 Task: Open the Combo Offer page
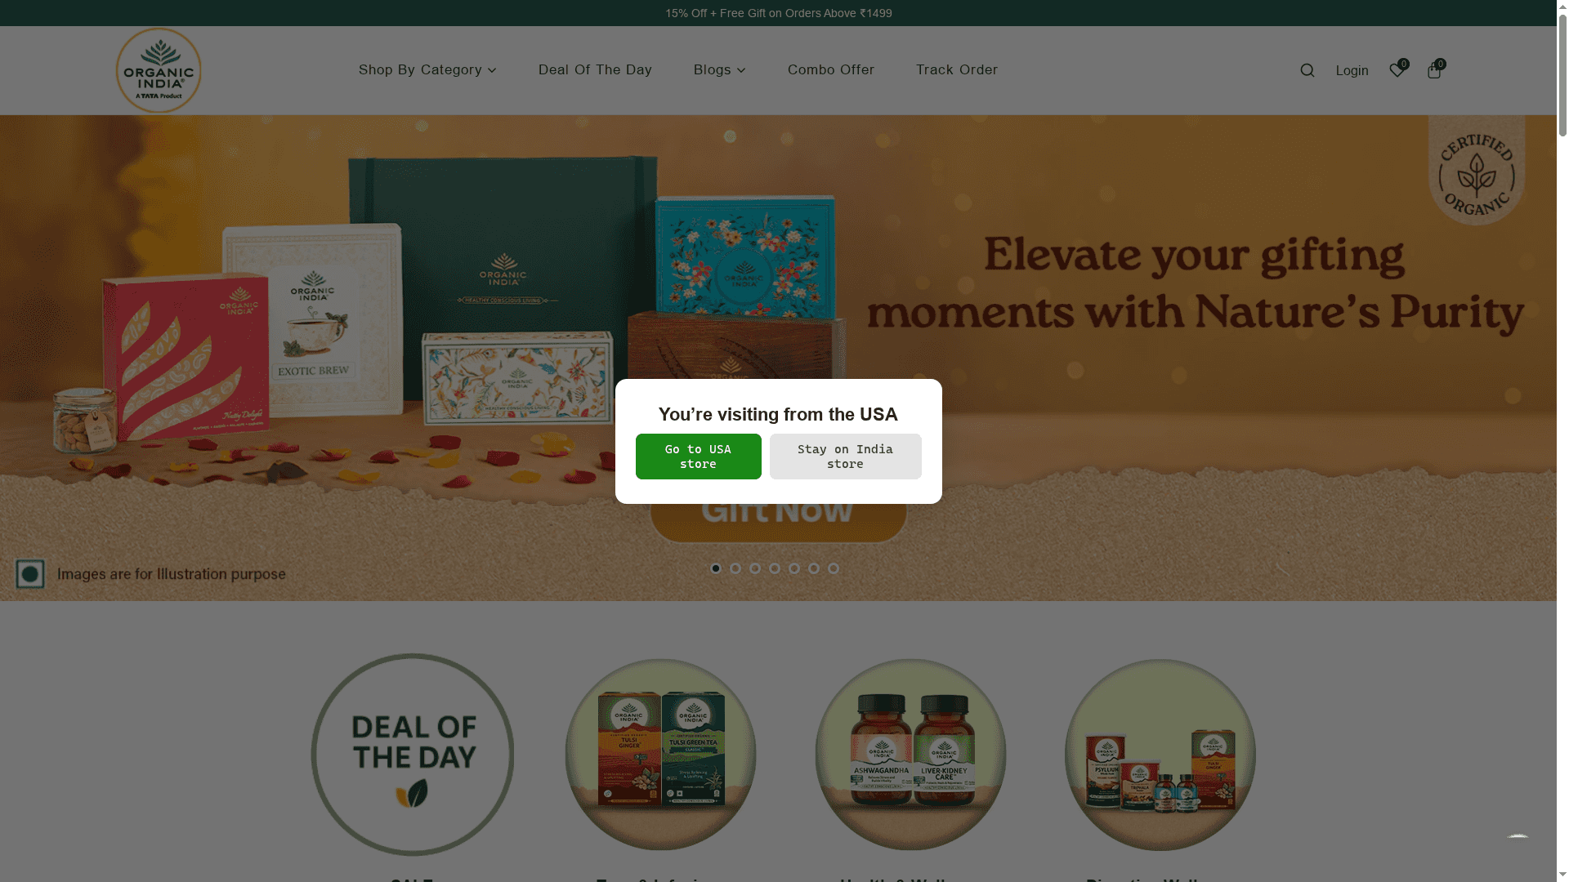831,70
